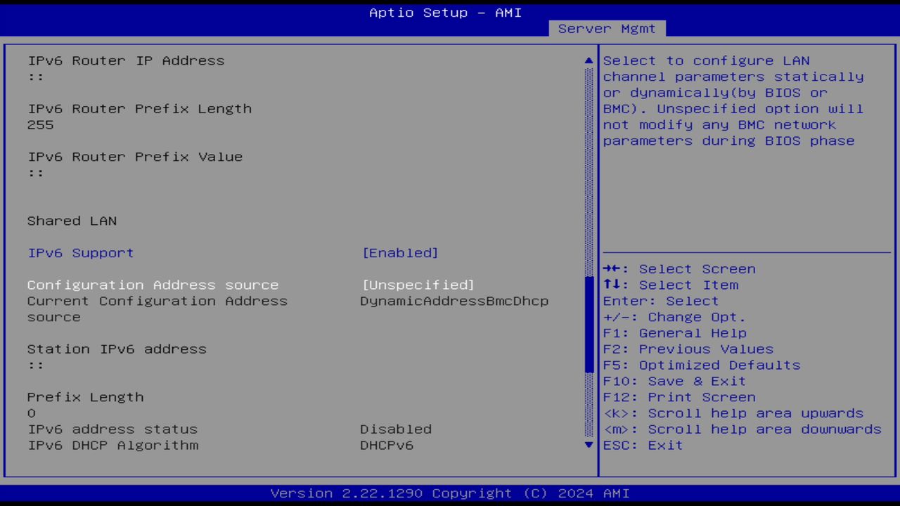The image size is (900, 506).
Task: Change the IPv6 Support [Enabled] value
Action: [400, 253]
